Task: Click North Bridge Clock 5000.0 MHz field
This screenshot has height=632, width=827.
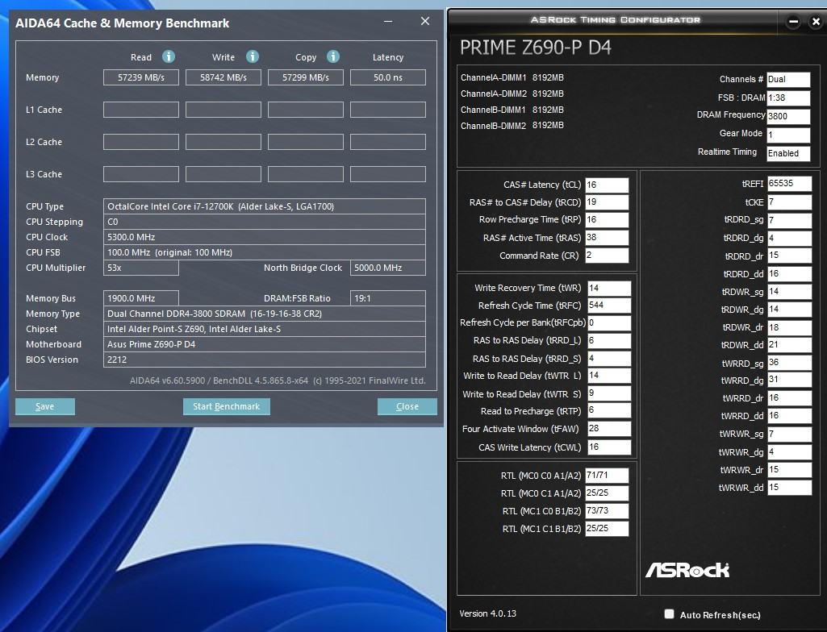Action: click(x=387, y=268)
